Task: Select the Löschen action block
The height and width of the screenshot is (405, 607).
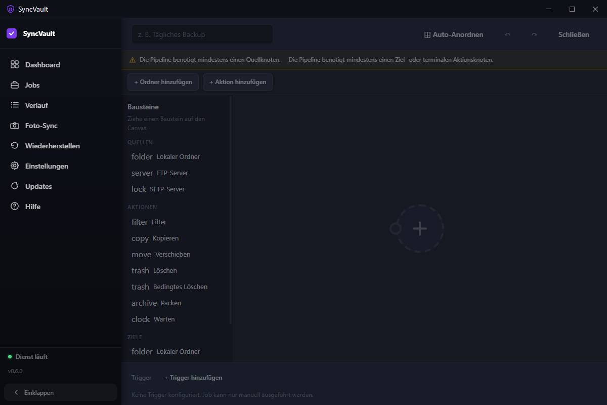Action: tap(177, 271)
